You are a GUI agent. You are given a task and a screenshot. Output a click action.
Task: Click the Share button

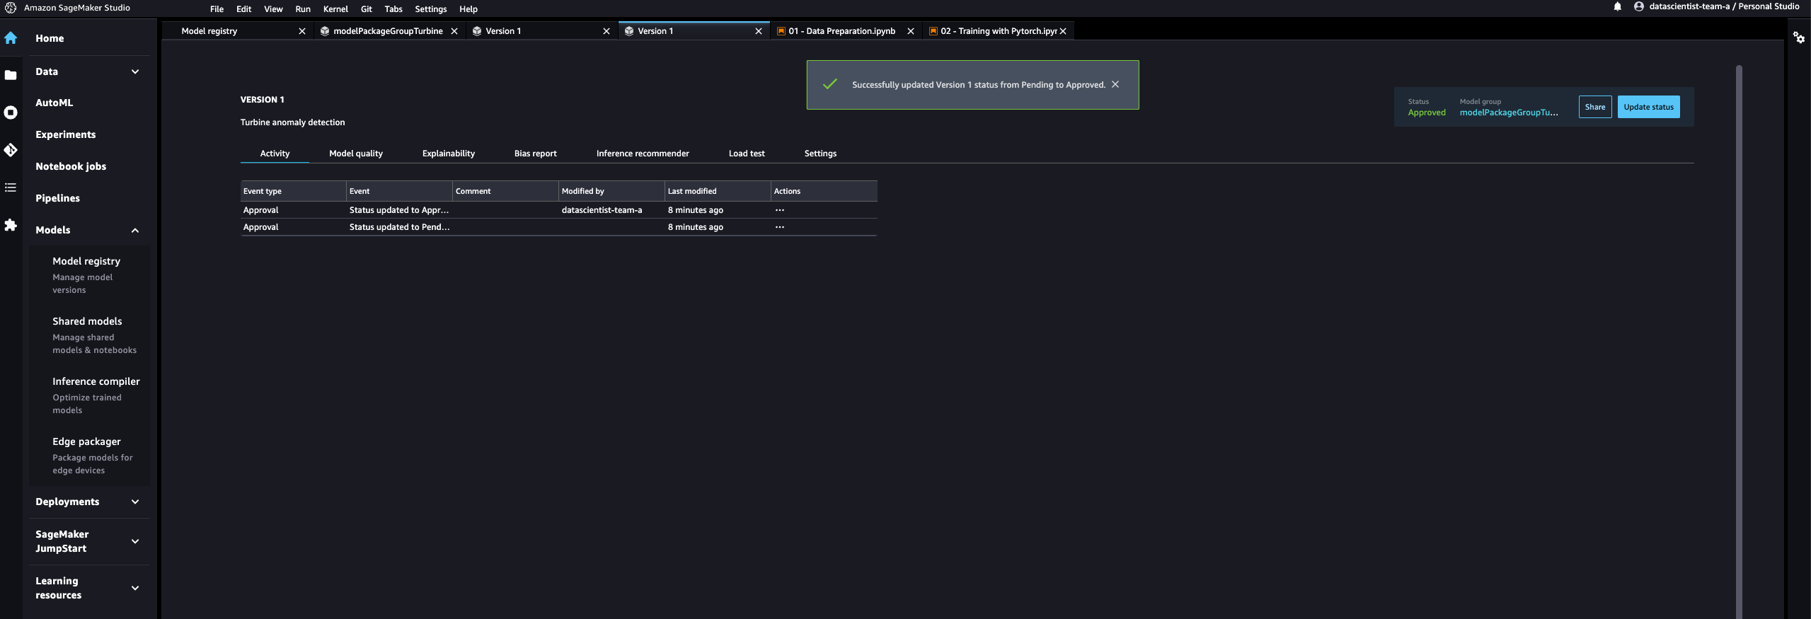coord(1595,107)
